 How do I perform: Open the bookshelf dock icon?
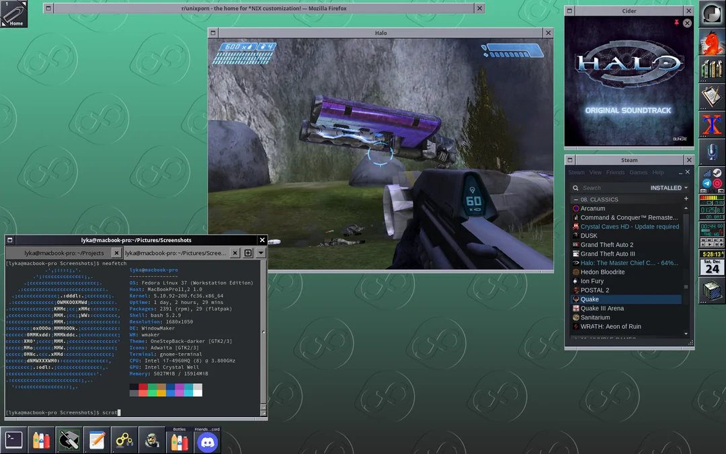[712, 69]
